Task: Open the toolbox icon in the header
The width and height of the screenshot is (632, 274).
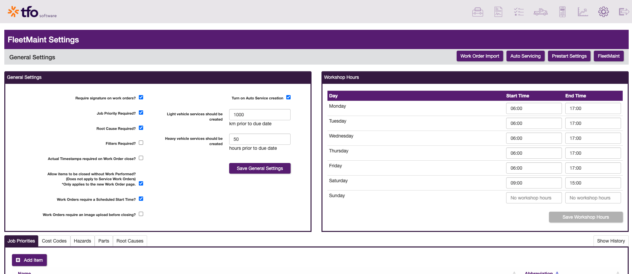Action: coord(478,12)
